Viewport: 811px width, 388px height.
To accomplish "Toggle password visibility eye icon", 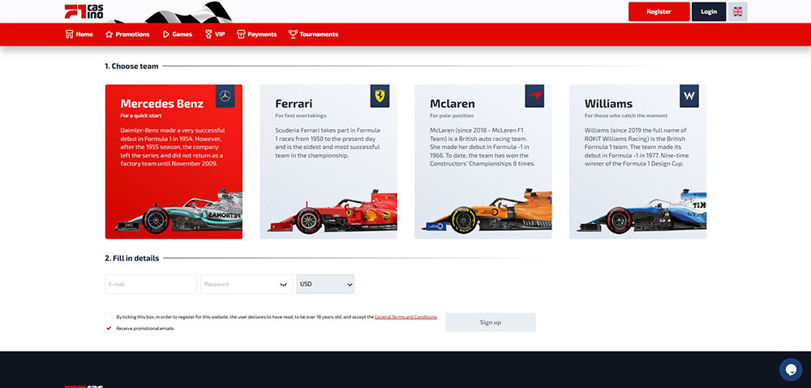I will [x=283, y=285].
